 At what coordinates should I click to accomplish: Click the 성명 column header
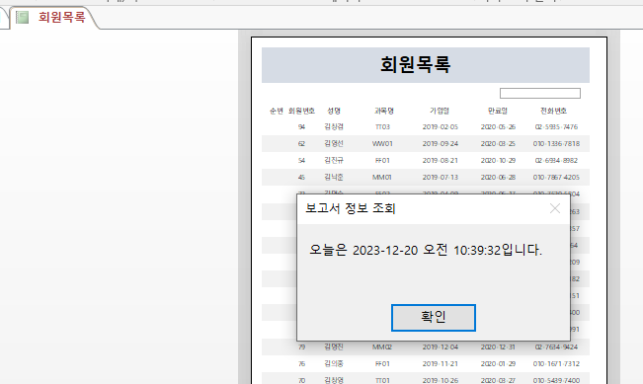(x=334, y=111)
